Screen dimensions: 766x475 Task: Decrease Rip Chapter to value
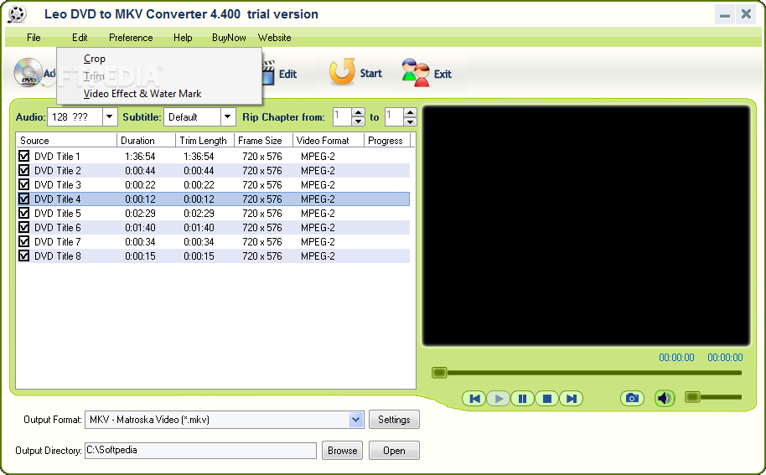411,121
